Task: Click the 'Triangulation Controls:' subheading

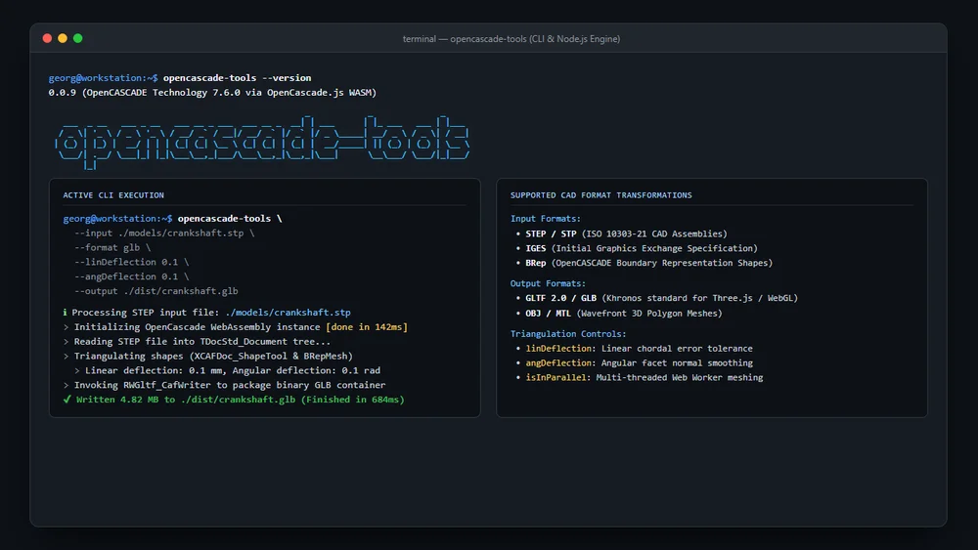Action: [x=568, y=334]
